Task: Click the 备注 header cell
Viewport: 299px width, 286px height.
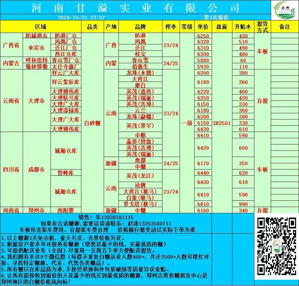Action: coord(285,27)
